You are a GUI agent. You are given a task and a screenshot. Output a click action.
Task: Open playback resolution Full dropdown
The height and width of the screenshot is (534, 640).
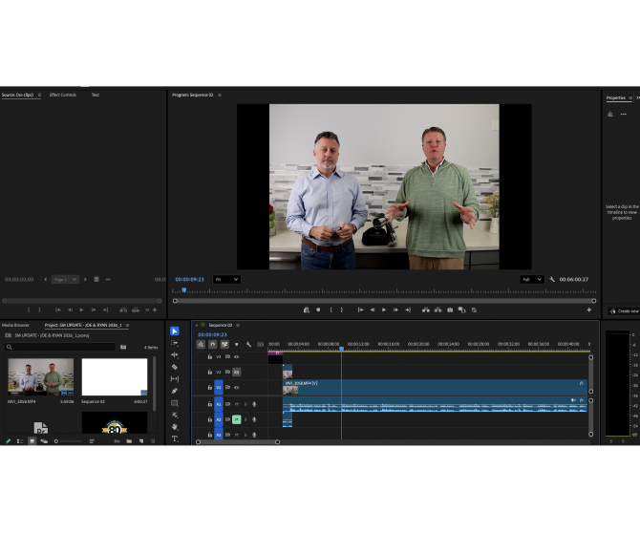click(532, 279)
